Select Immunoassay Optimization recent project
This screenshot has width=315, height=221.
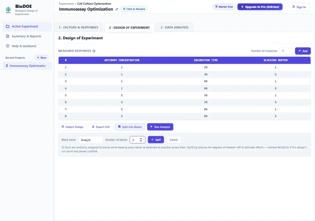click(x=27, y=66)
